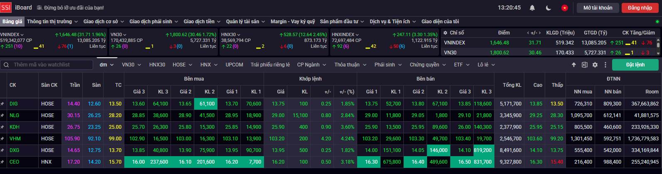Open the three-dot more options menu
This screenshot has width=662, height=174.
(x=605, y=65)
